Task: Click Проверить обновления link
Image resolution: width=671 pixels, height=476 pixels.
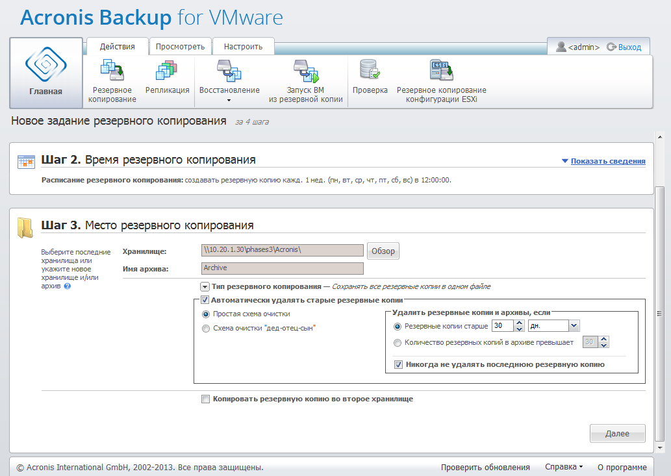Action: [485, 467]
